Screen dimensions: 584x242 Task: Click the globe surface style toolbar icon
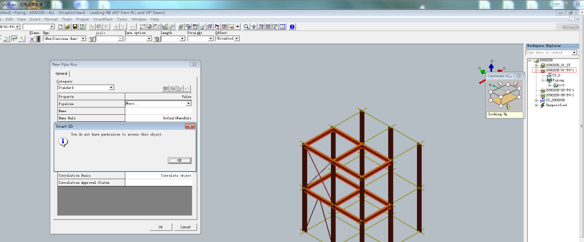188,27
